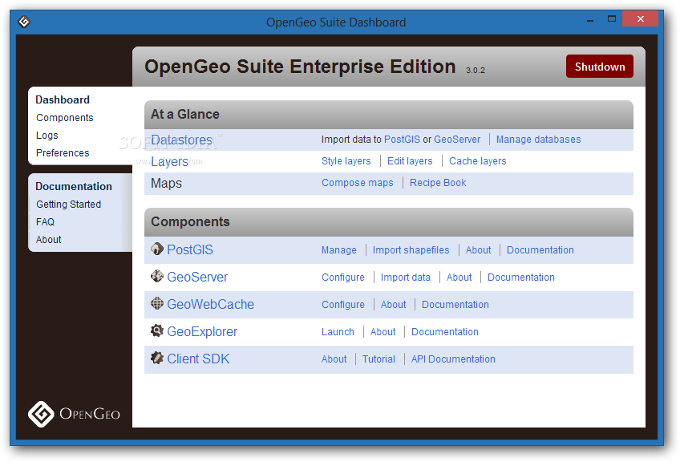Open Getting Started documentation
The height and width of the screenshot is (462, 680).
tap(68, 205)
